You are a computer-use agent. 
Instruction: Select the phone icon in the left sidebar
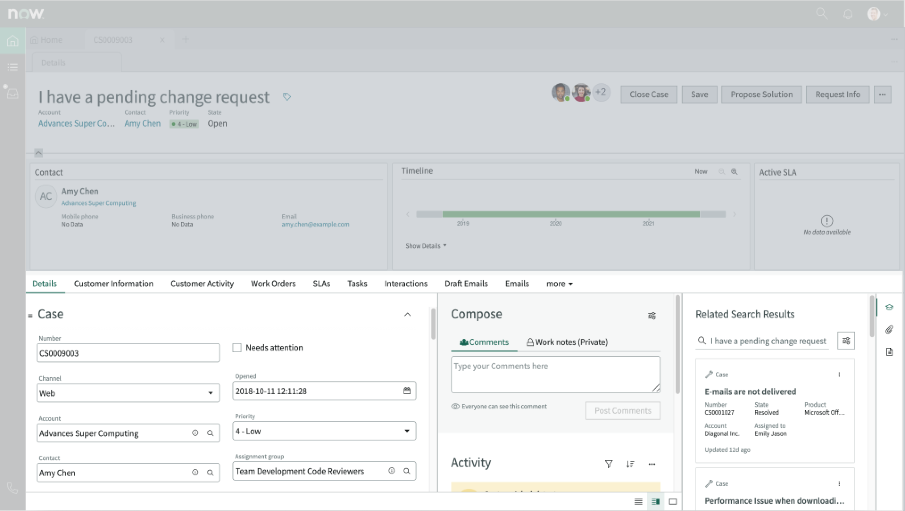click(x=12, y=488)
